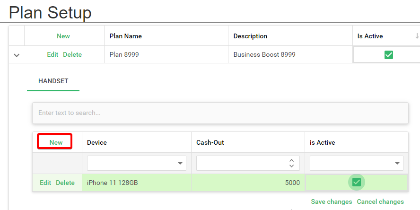Decrease the Cash-Out filter value
The width and height of the screenshot is (420, 210).
291,166
